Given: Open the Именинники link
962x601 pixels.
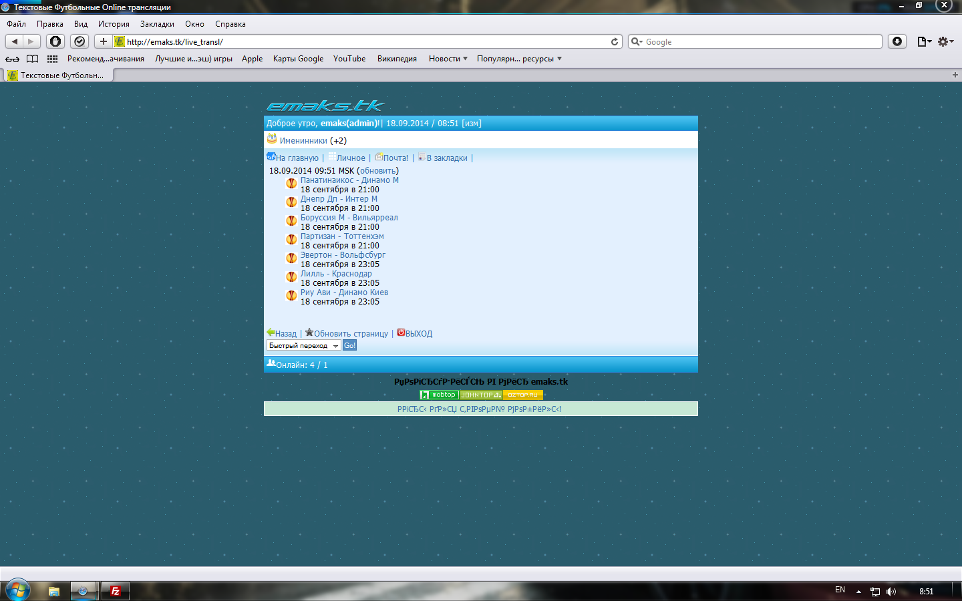Looking at the screenshot, I should click(x=303, y=141).
